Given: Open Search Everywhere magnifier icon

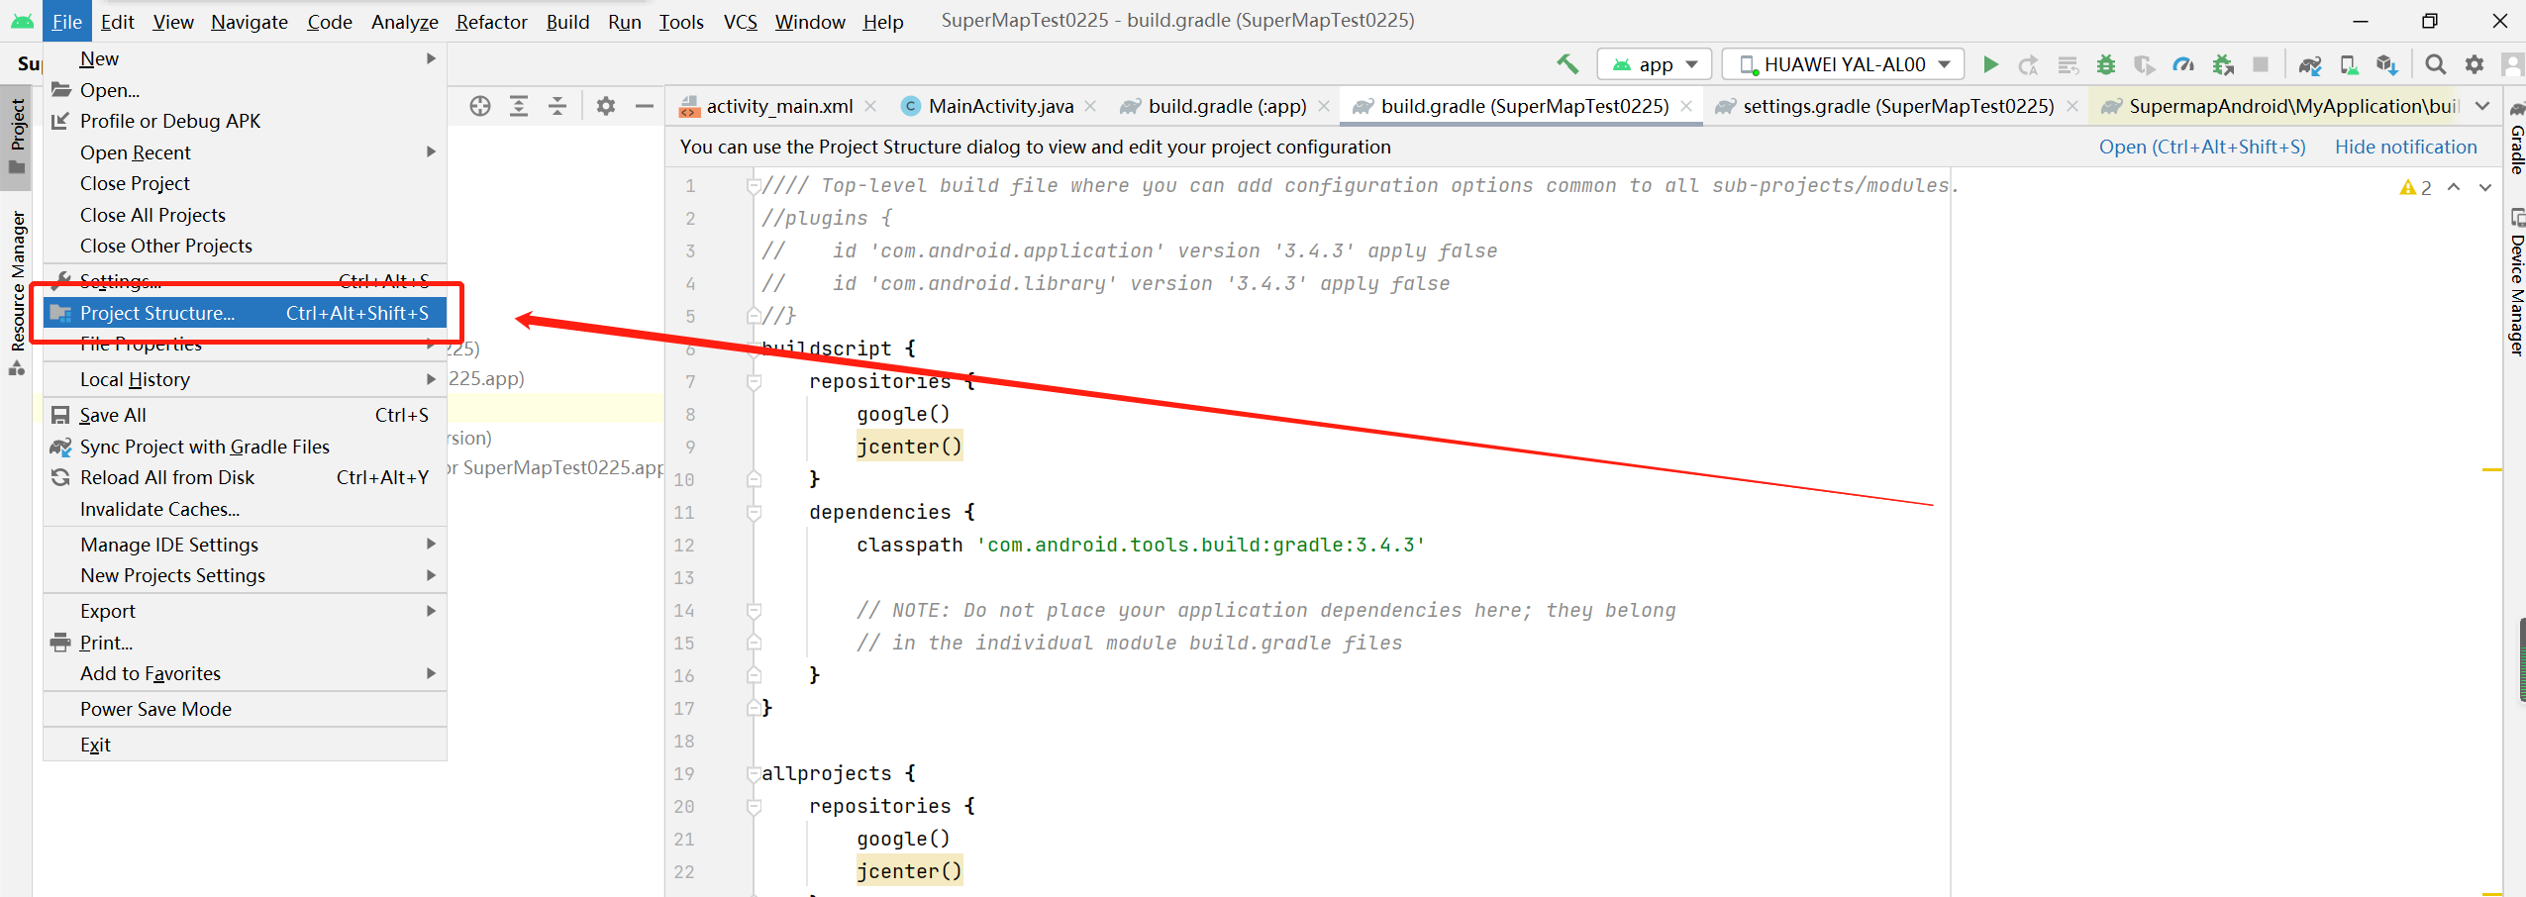Looking at the screenshot, I should (x=2436, y=64).
